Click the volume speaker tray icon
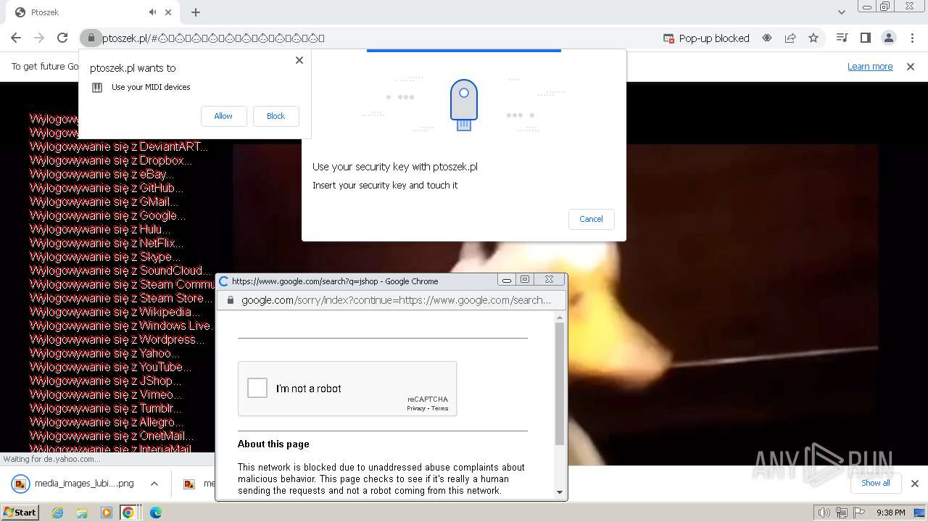Viewport: 928px width, 522px height. pyautogui.click(x=824, y=513)
